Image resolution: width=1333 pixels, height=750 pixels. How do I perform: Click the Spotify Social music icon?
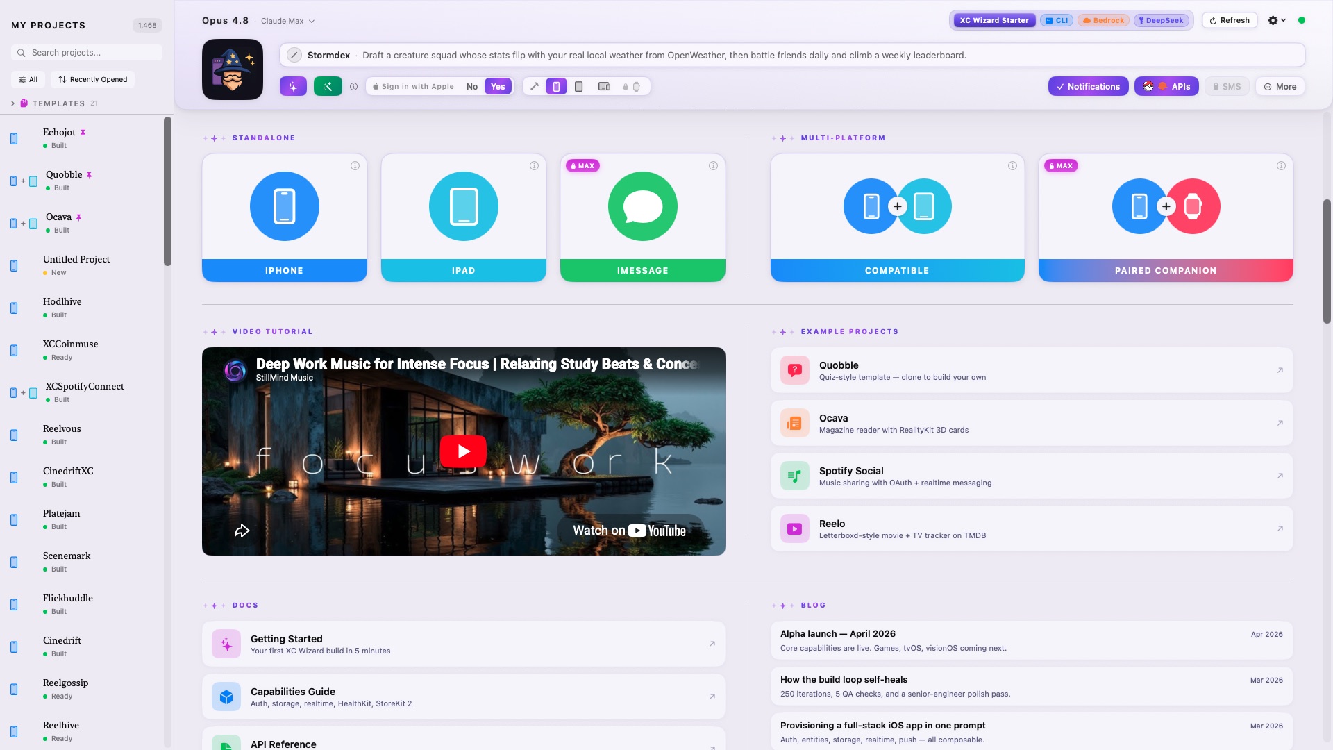[x=795, y=476]
